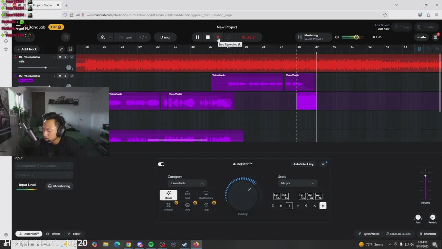Open the D maj key selector
This screenshot has height=249, width=442.
(165, 37)
